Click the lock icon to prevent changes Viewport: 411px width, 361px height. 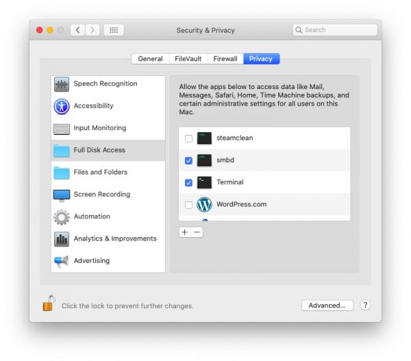click(x=48, y=303)
